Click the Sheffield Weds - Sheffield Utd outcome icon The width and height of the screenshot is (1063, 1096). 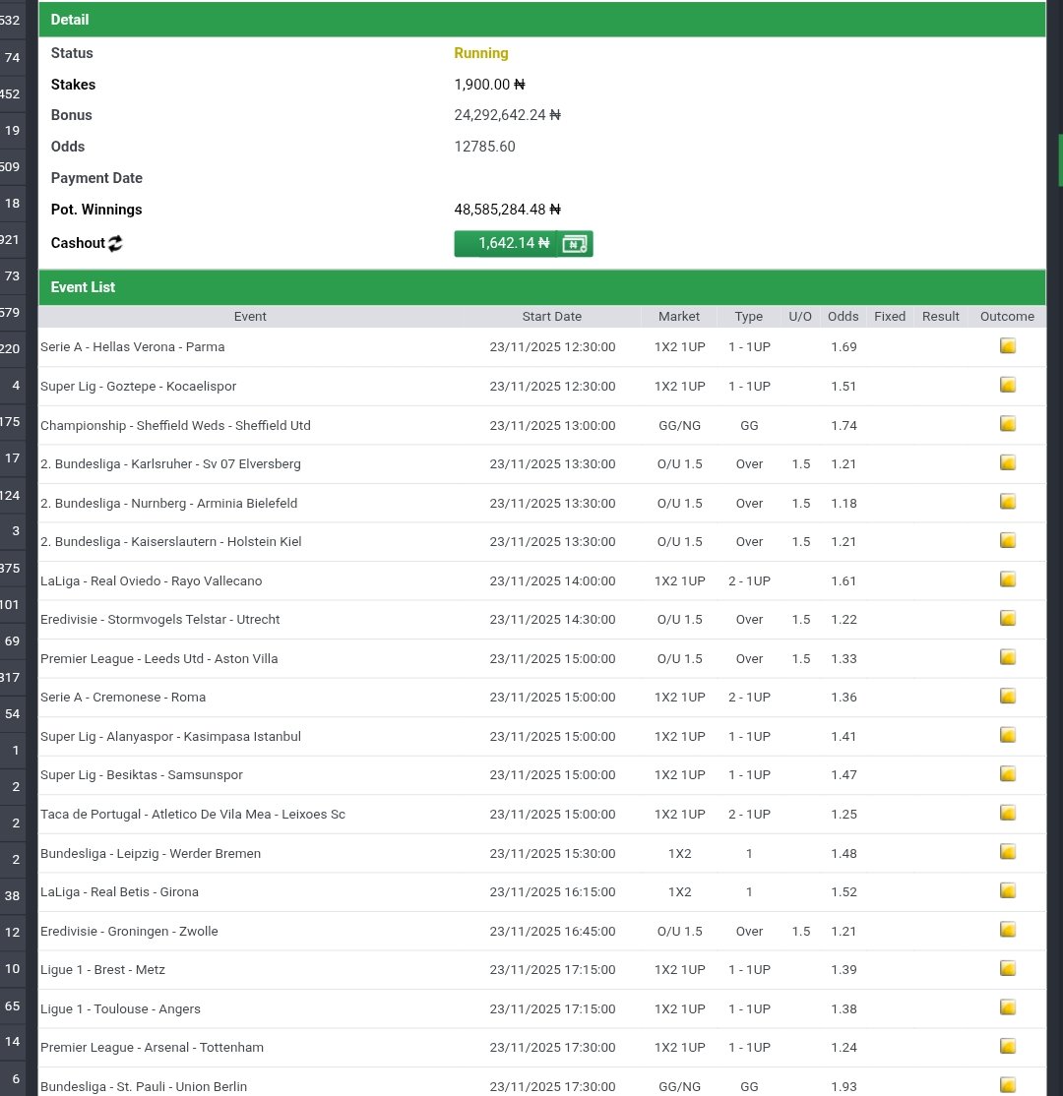1008,424
